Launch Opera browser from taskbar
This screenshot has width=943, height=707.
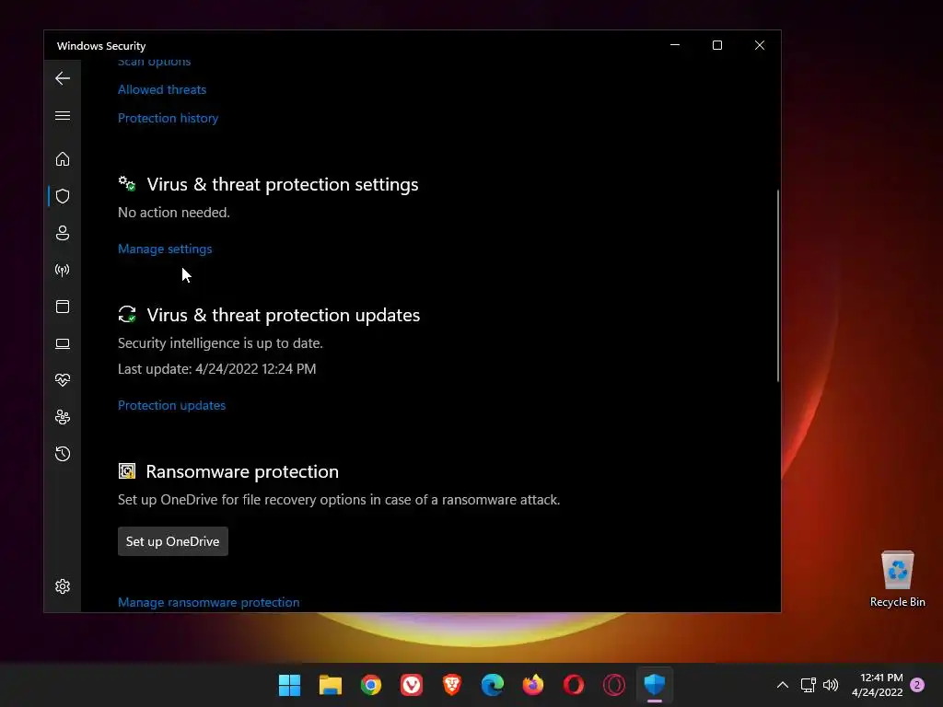(573, 685)
